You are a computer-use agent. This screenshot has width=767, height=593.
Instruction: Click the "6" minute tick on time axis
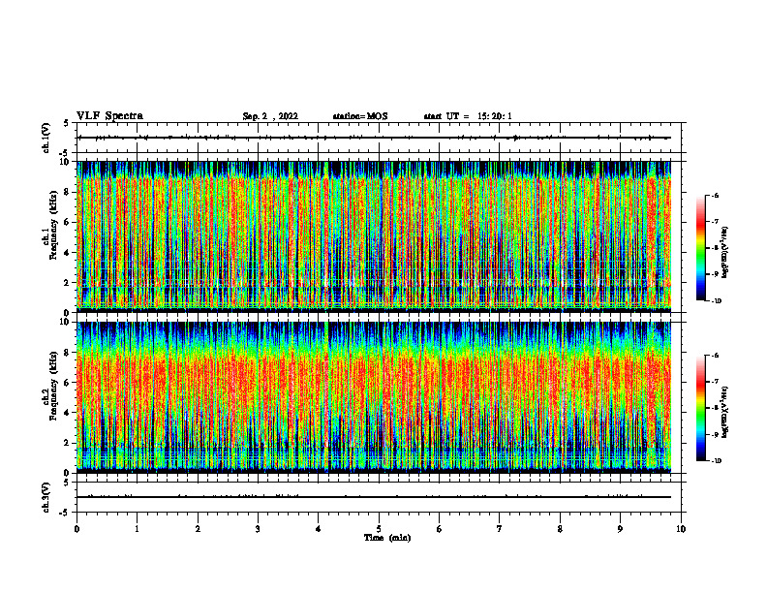click(440, 529)
